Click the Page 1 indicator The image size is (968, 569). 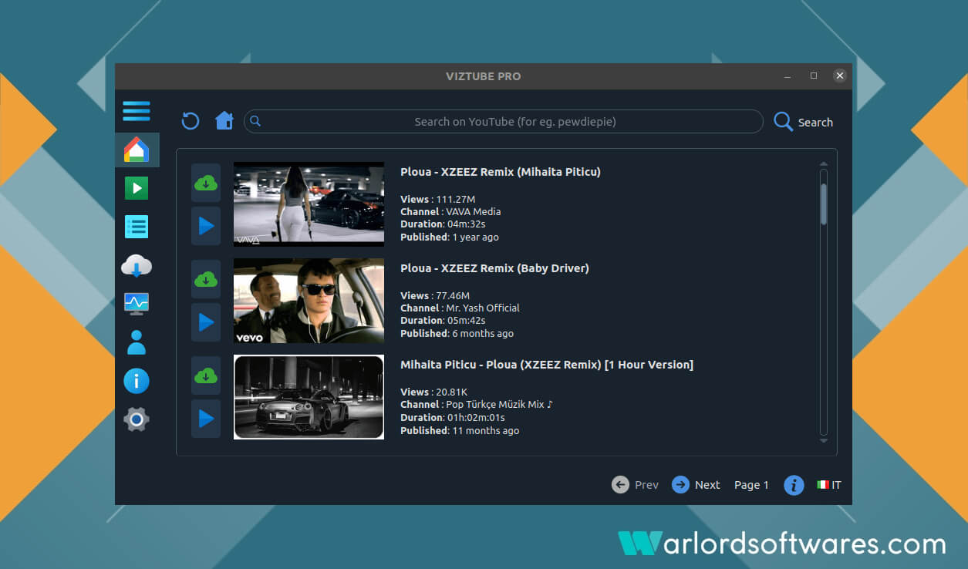pos(751,485)
